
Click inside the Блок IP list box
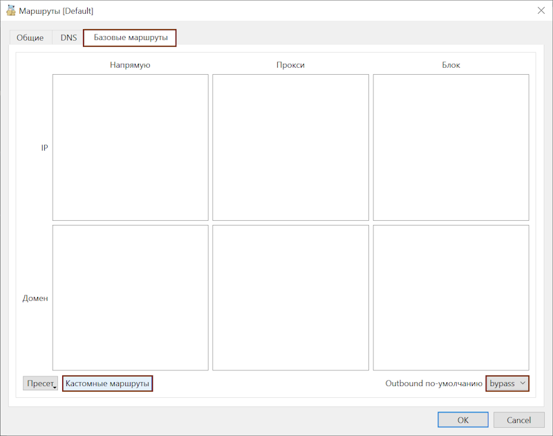pyautogui.click(x=451, y=147)
